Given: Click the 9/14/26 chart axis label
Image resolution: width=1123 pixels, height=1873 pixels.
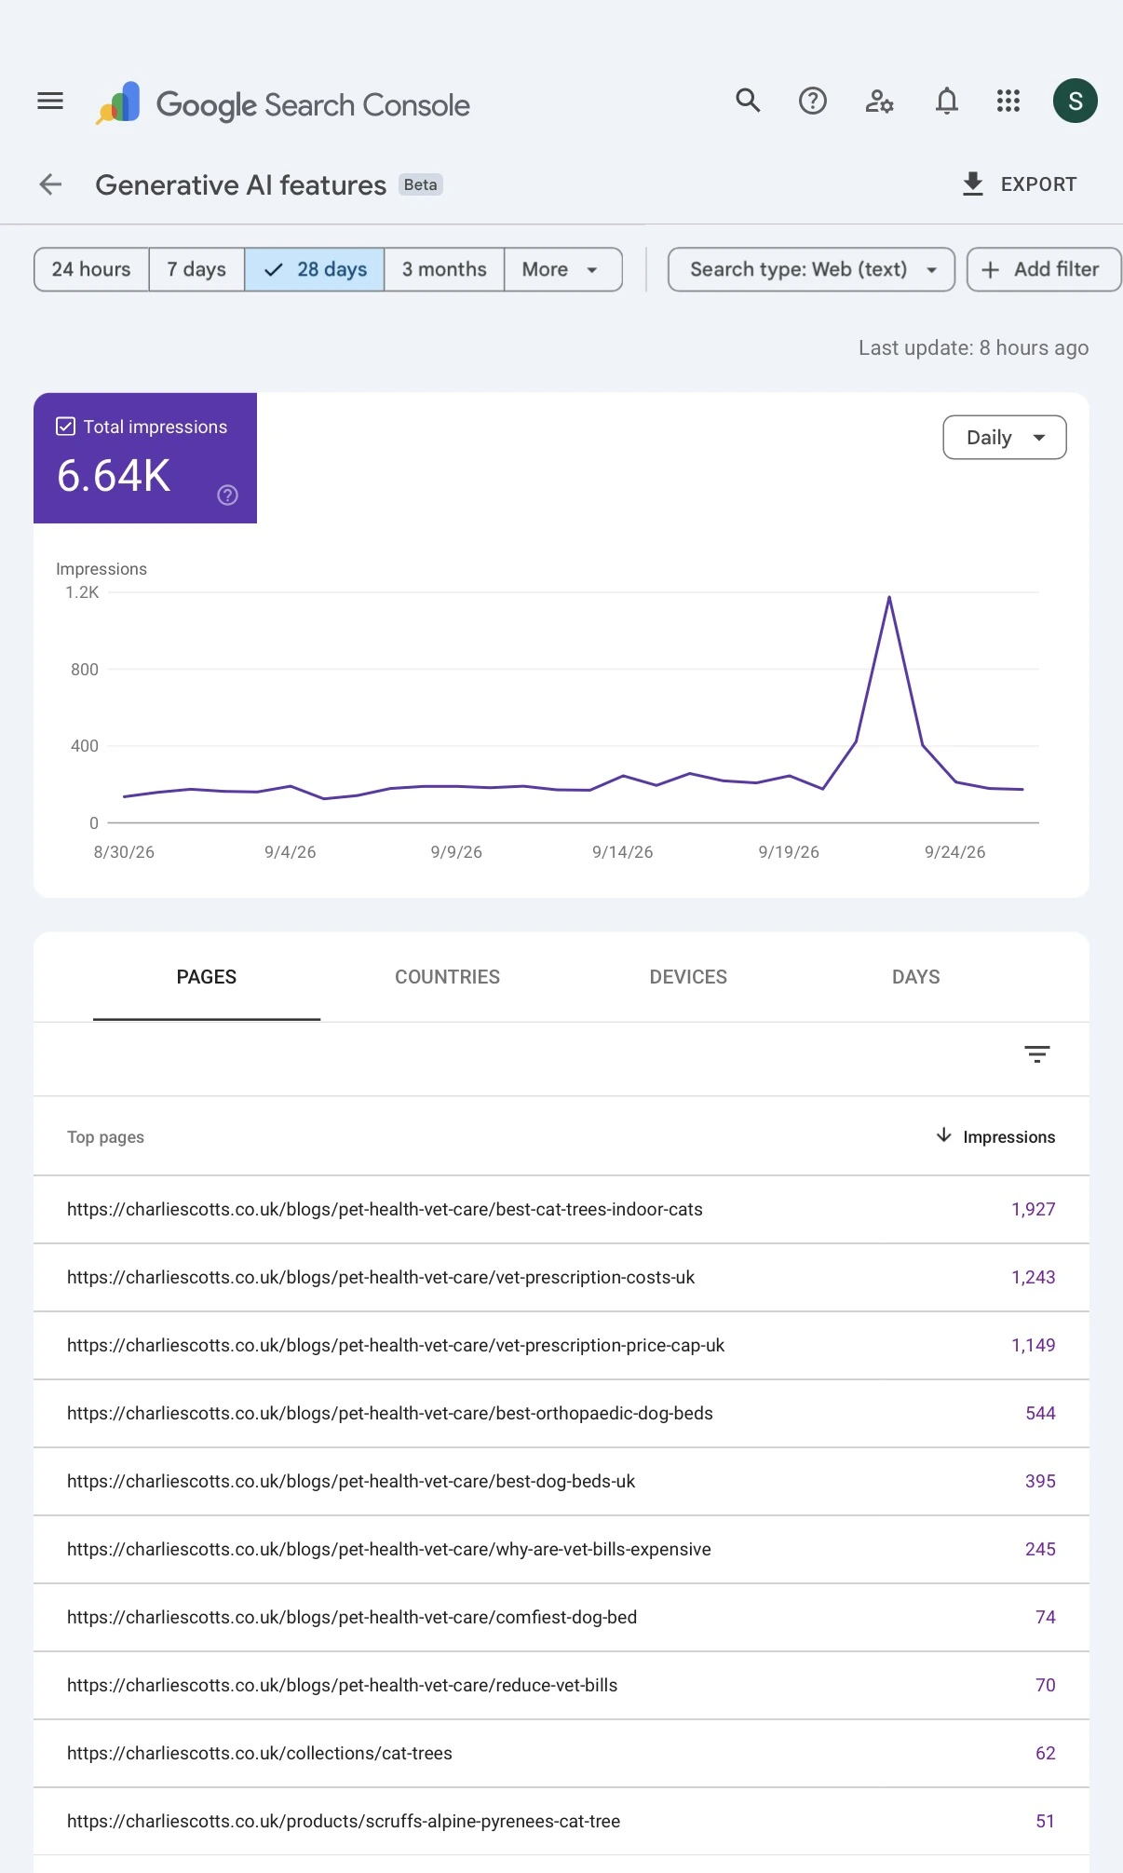Looking at the screenshot, I should tap(622, 852).
